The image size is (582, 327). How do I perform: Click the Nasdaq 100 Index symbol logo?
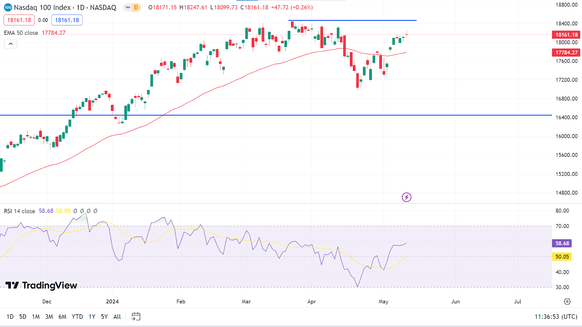tap(8, 7)
